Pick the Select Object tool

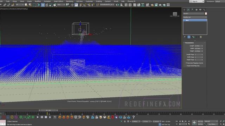click(26, 5)
